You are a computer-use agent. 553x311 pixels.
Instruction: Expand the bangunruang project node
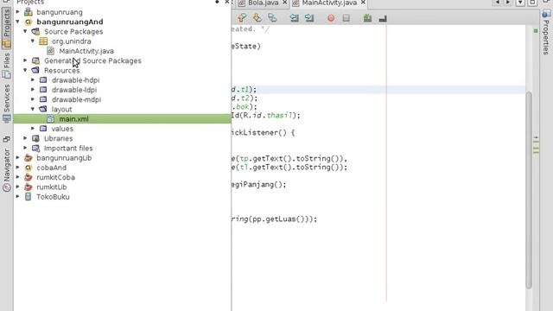click(18, 11)
